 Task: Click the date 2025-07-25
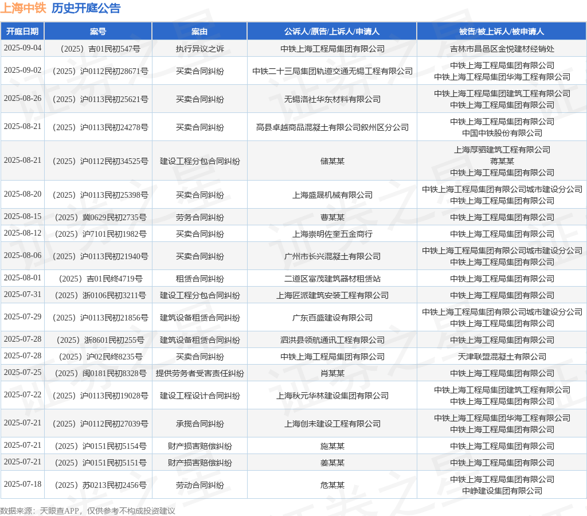pyautogui.click(x=22, y=373)
